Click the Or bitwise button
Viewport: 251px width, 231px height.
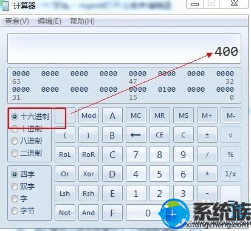[x=65, y=174]
